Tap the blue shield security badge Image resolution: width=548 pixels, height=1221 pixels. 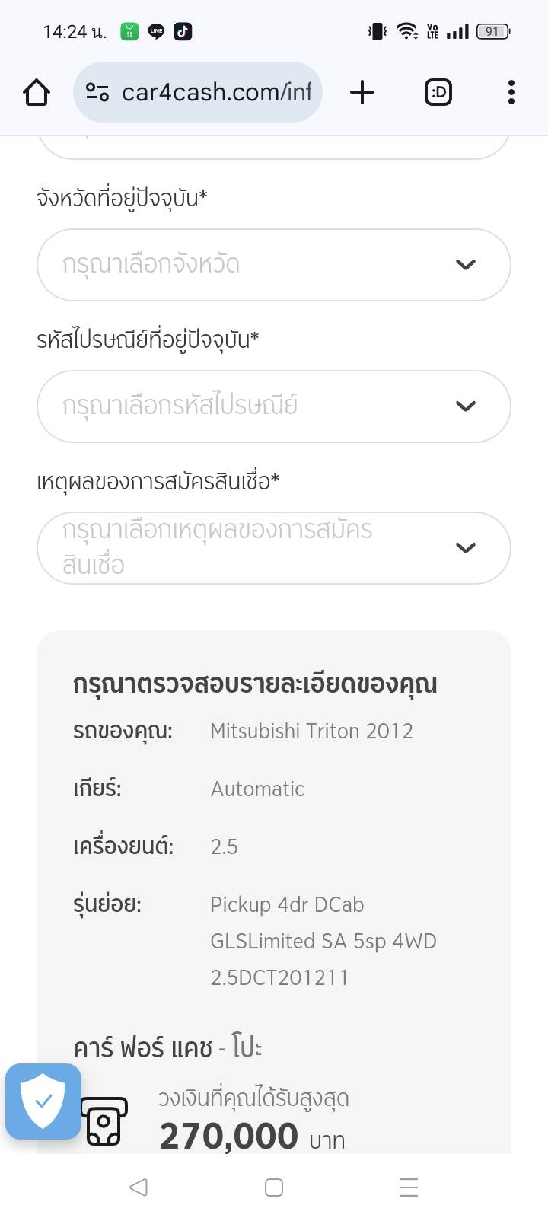tap(43, 1101)
